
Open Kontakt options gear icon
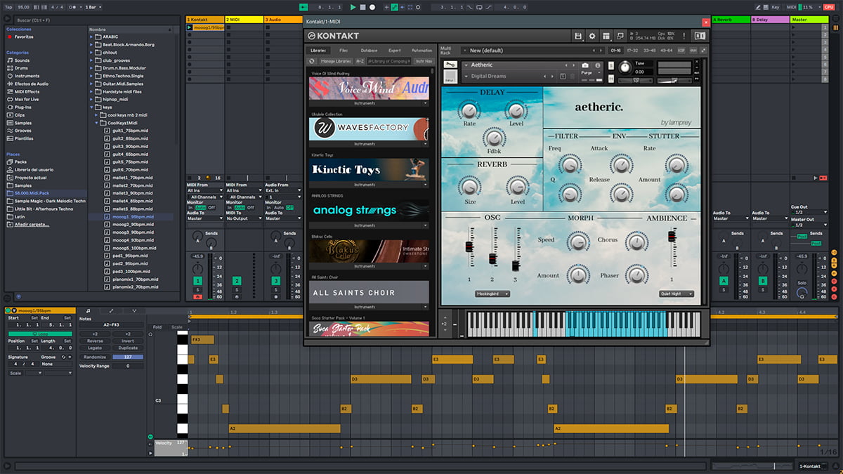coord(592,36)
